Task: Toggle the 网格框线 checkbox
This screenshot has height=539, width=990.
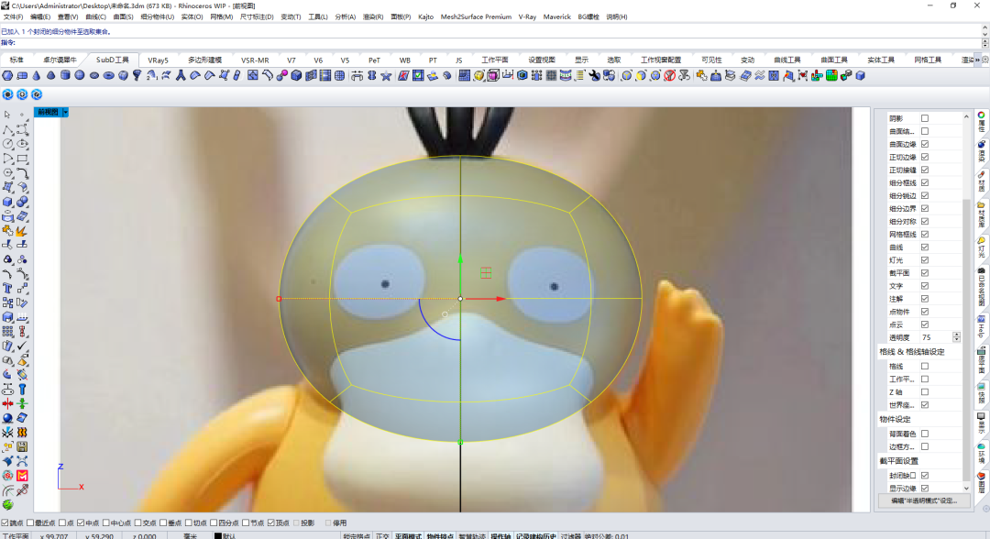Action: (x=925, y=234)
